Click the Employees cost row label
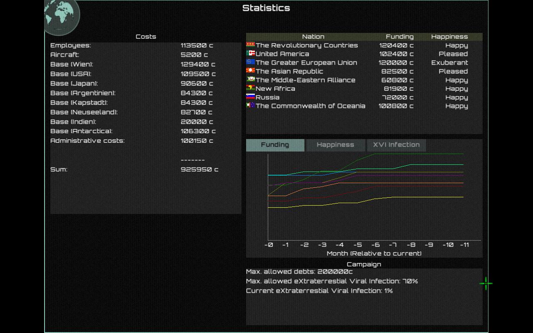 coord(70,45)
